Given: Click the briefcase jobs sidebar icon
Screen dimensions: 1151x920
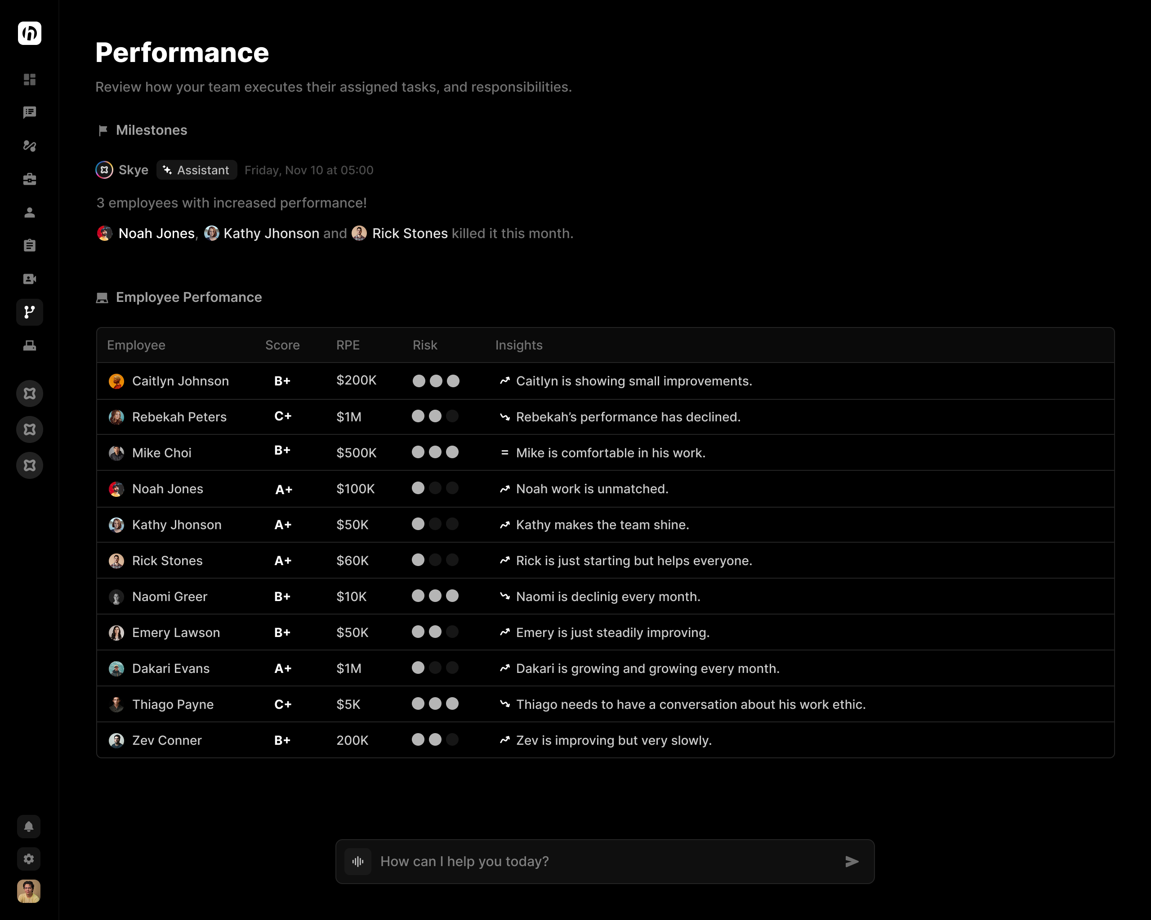Looking at the screenshot, I should [x=29, y=179].
